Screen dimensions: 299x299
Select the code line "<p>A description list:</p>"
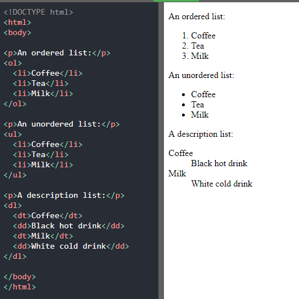(x=64, y=196)
